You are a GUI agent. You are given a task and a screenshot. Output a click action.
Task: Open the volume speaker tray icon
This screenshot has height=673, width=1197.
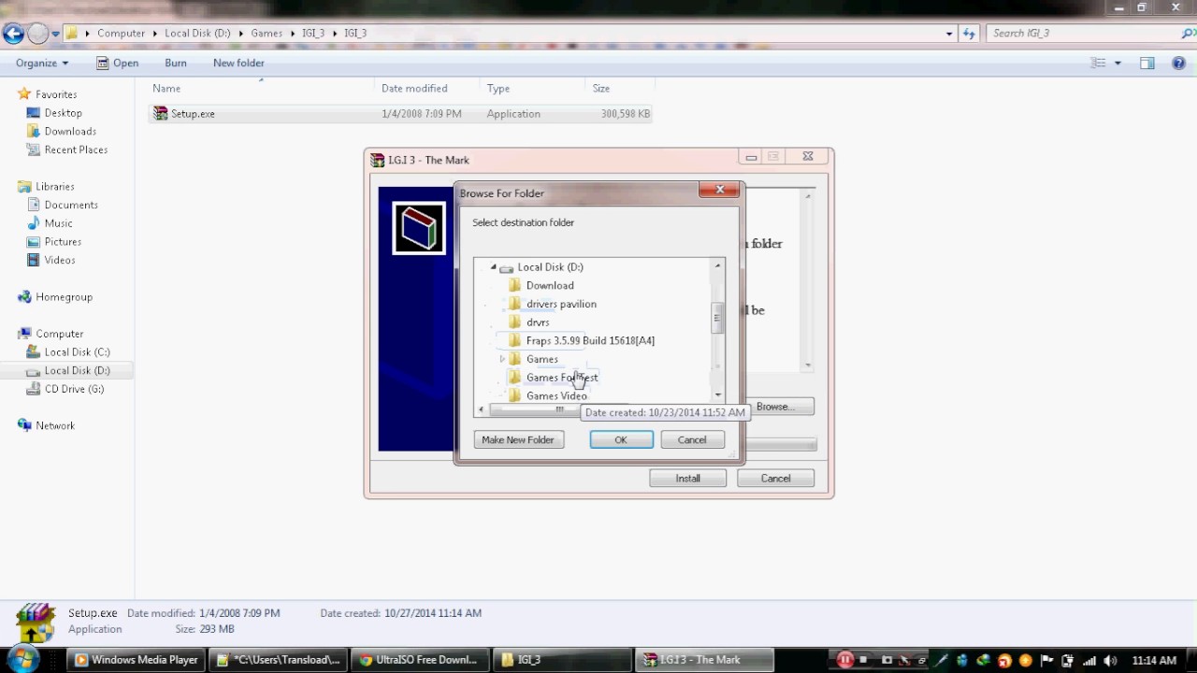(x=1110, y=660)
